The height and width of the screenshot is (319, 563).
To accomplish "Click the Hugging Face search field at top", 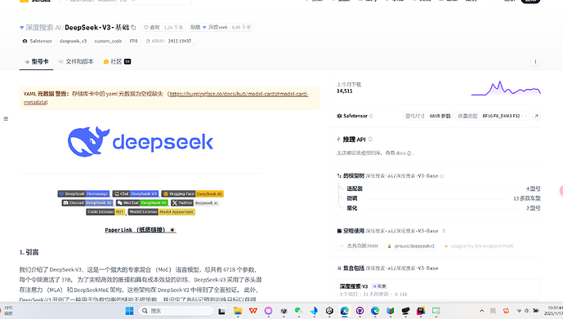I will point(125,1).
